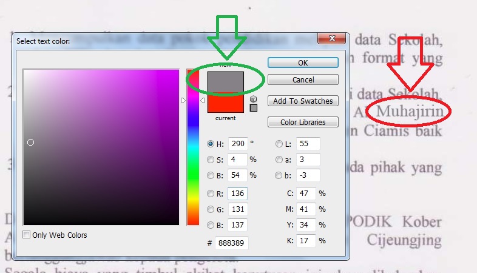Select the L lightness radio button

click(x=279, y=144)
